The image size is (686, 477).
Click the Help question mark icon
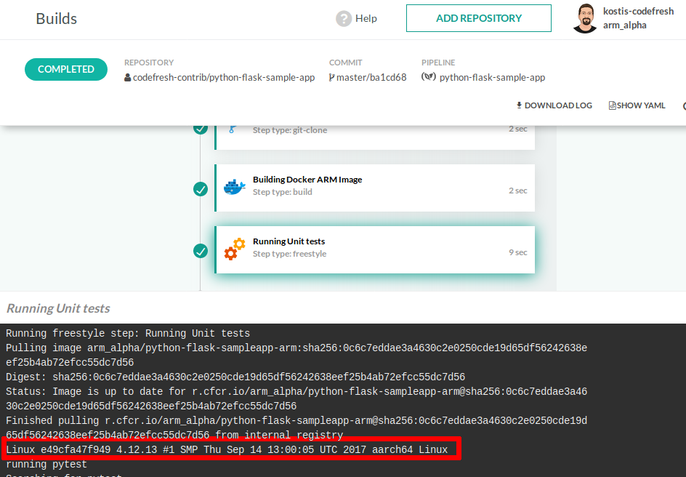pos(344,18)
